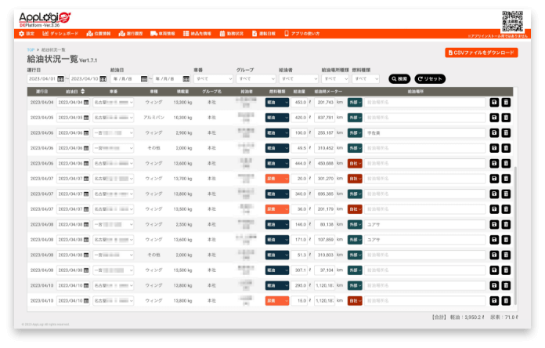This screenshot has width=545, height=348.
Task: Open 外部 dropdown in the 宇佐美 row
Action: point(356,132)
